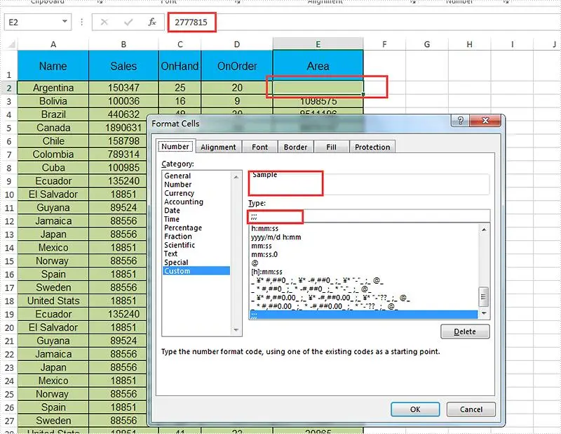Click the Name header cell

click(x=53, y=65)
